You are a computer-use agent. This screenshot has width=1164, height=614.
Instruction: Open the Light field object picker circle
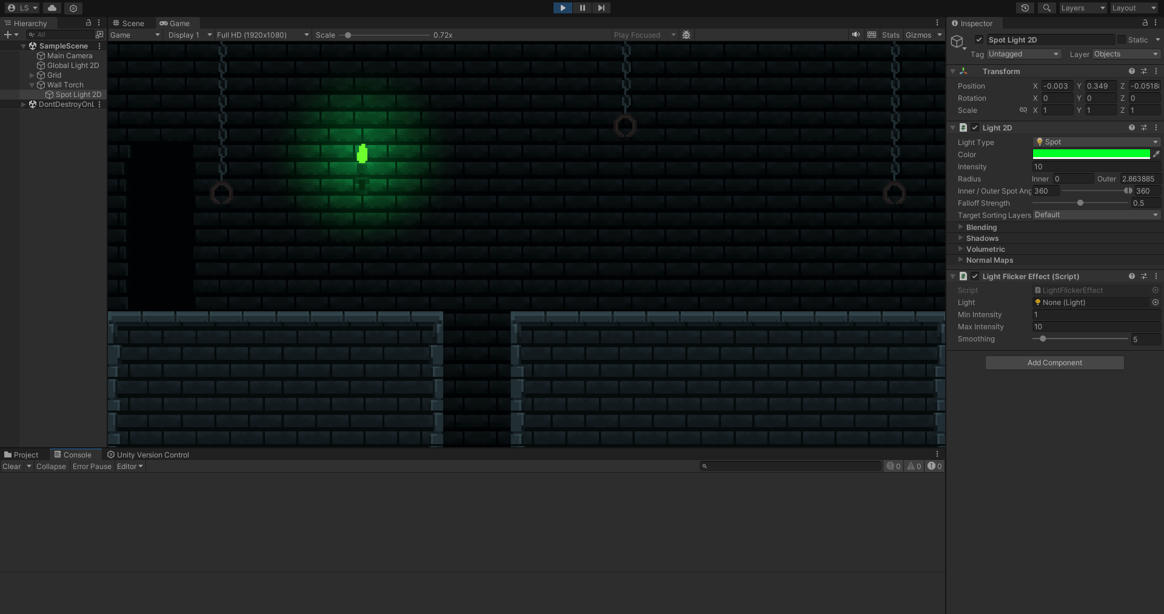[x=1156, y=302]
